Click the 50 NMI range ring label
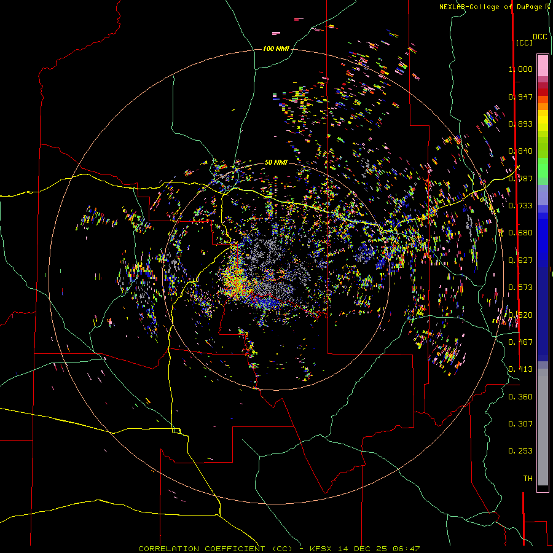The height and width of the screenshot is (553, 553). (x=276, y=162)
